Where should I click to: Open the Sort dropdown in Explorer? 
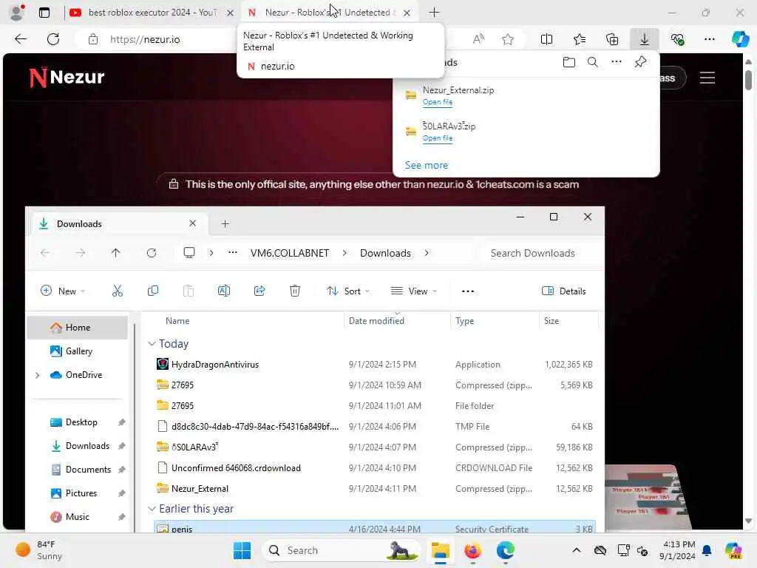[348, 291]
